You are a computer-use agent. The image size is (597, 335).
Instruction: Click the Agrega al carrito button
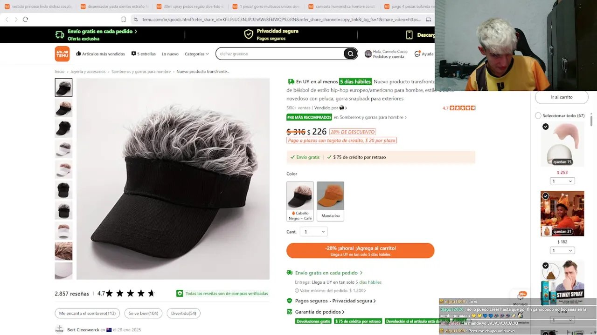(360, 251)
